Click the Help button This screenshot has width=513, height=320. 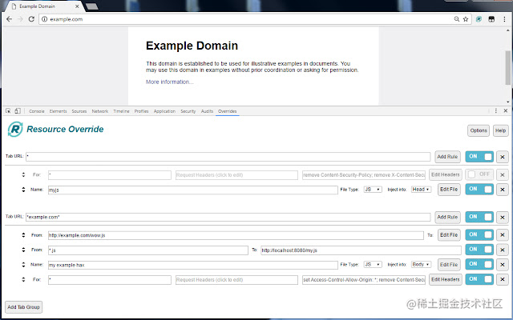500,130
